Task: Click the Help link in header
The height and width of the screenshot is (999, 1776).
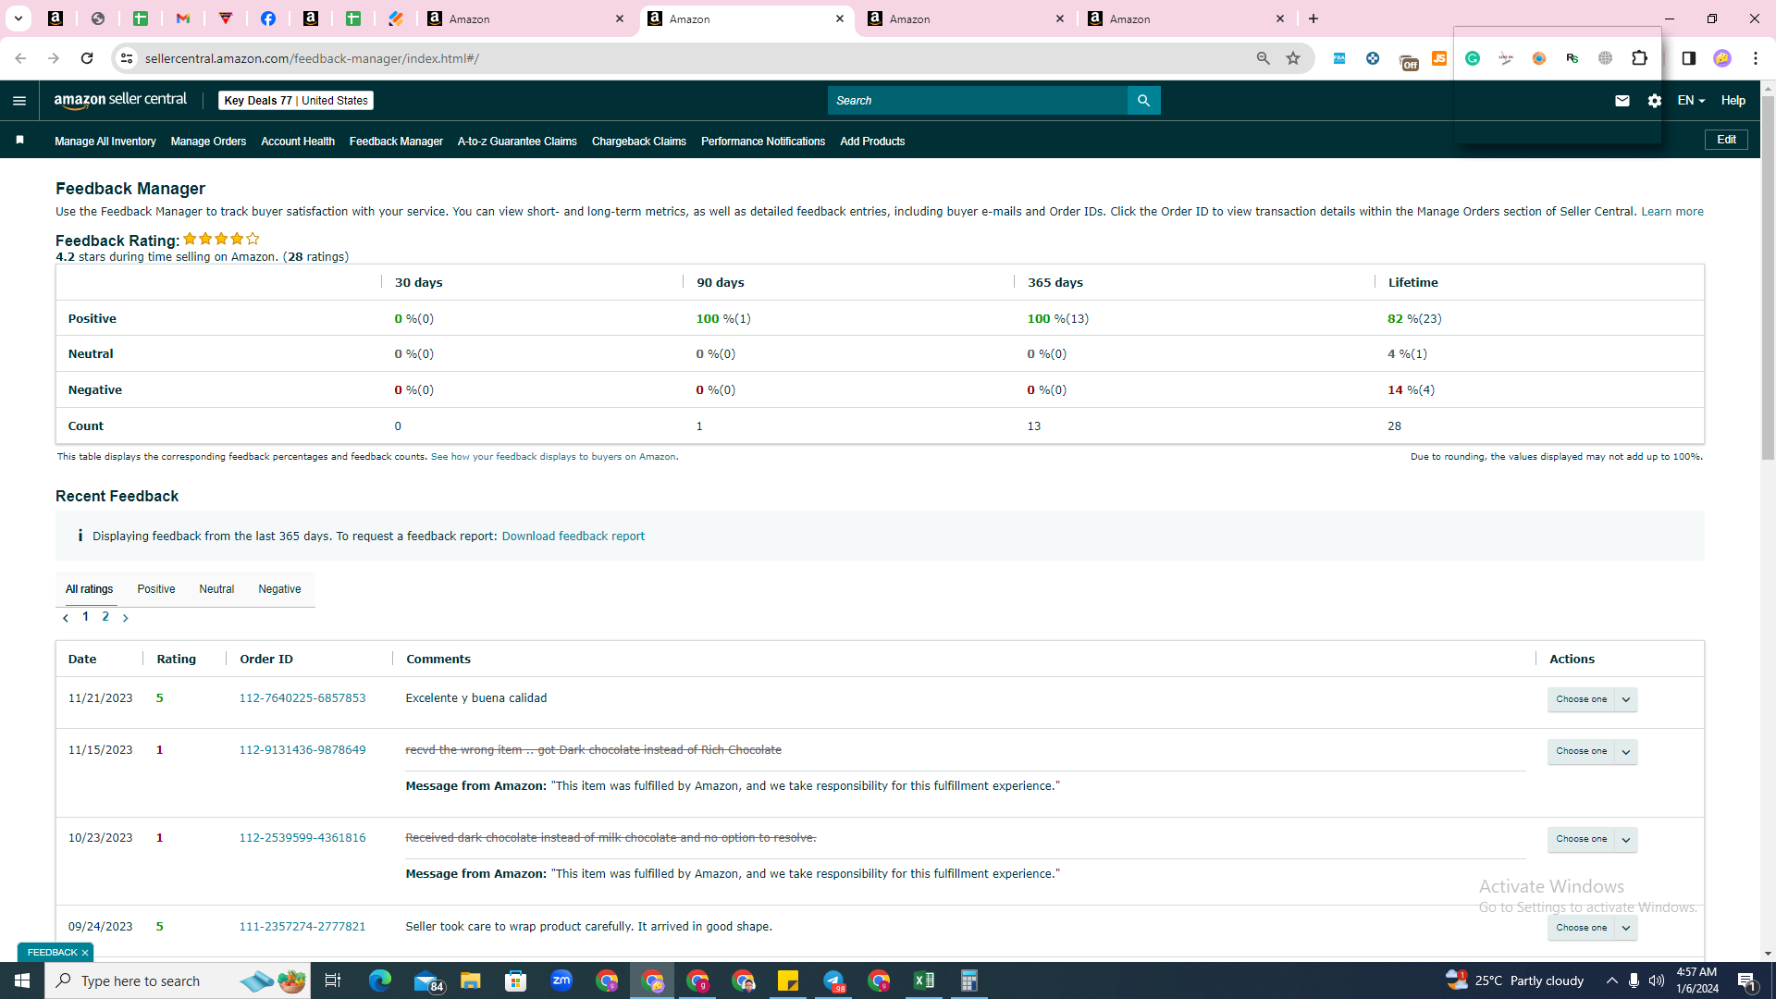Action: [x=1733, y=101]
